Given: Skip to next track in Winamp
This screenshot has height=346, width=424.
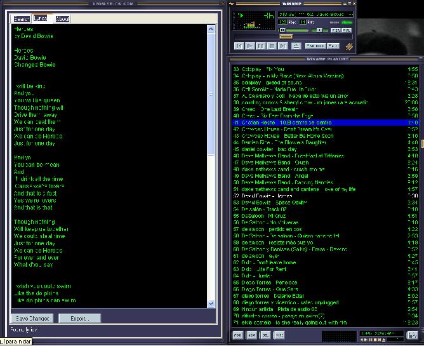Looking at the screenshot, I should pos(282,46).
